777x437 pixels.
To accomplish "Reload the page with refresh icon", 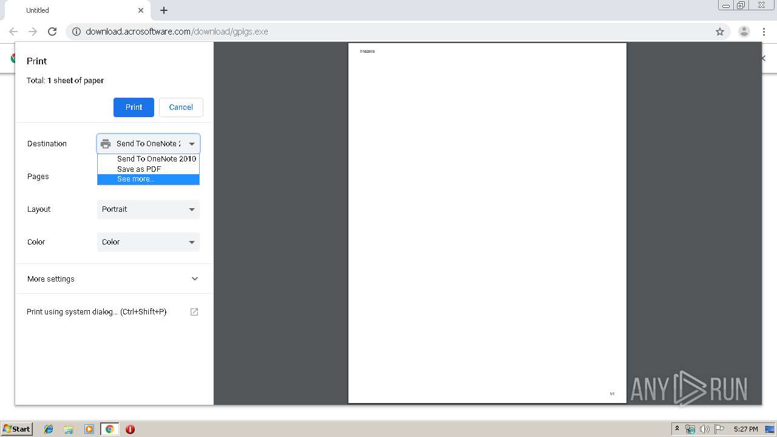I will tap(52, 32).
